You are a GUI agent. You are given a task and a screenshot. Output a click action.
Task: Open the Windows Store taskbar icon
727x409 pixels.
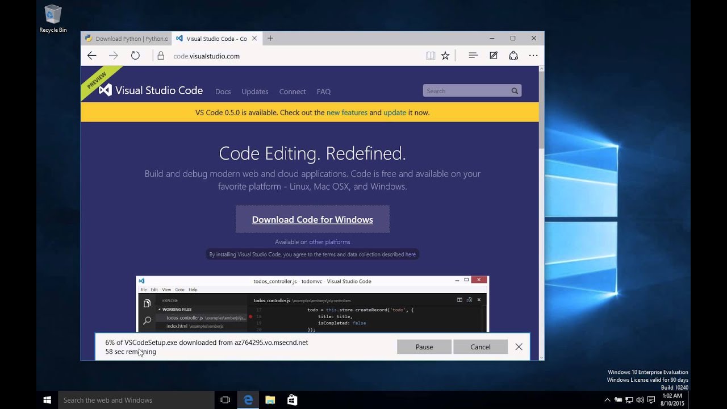pyautogui.click(x=292, y=400)
